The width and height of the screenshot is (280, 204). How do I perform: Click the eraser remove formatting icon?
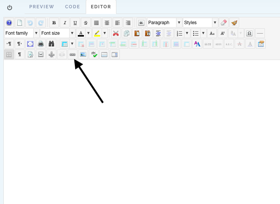tap(224, 23)
